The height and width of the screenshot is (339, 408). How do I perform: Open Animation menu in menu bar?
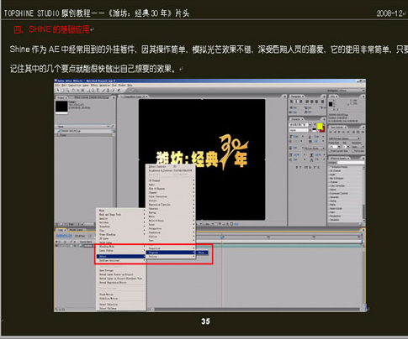104,85
